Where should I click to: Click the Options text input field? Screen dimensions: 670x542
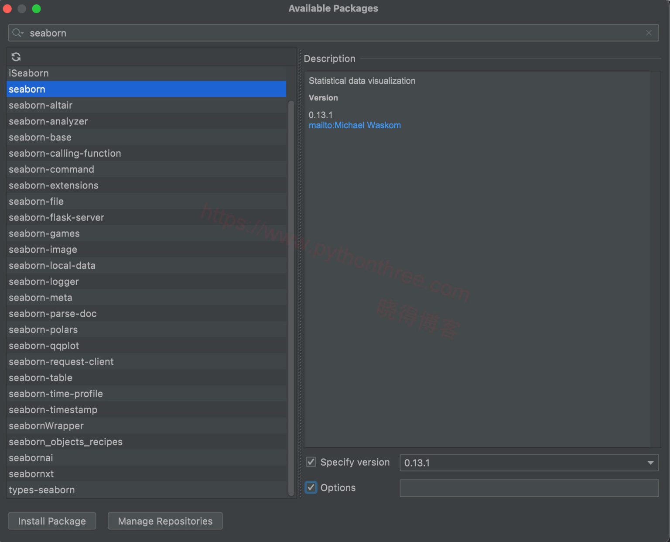point(529,488)
